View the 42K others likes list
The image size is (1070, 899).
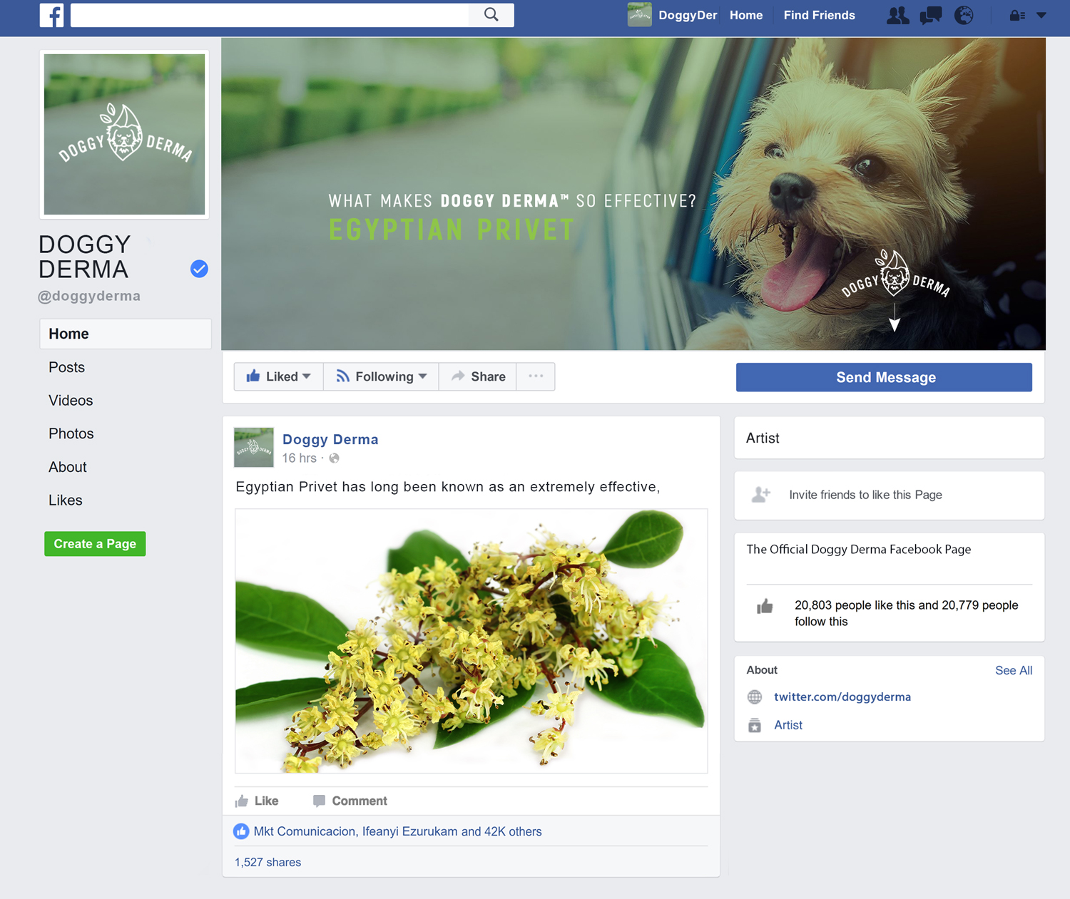513,831
